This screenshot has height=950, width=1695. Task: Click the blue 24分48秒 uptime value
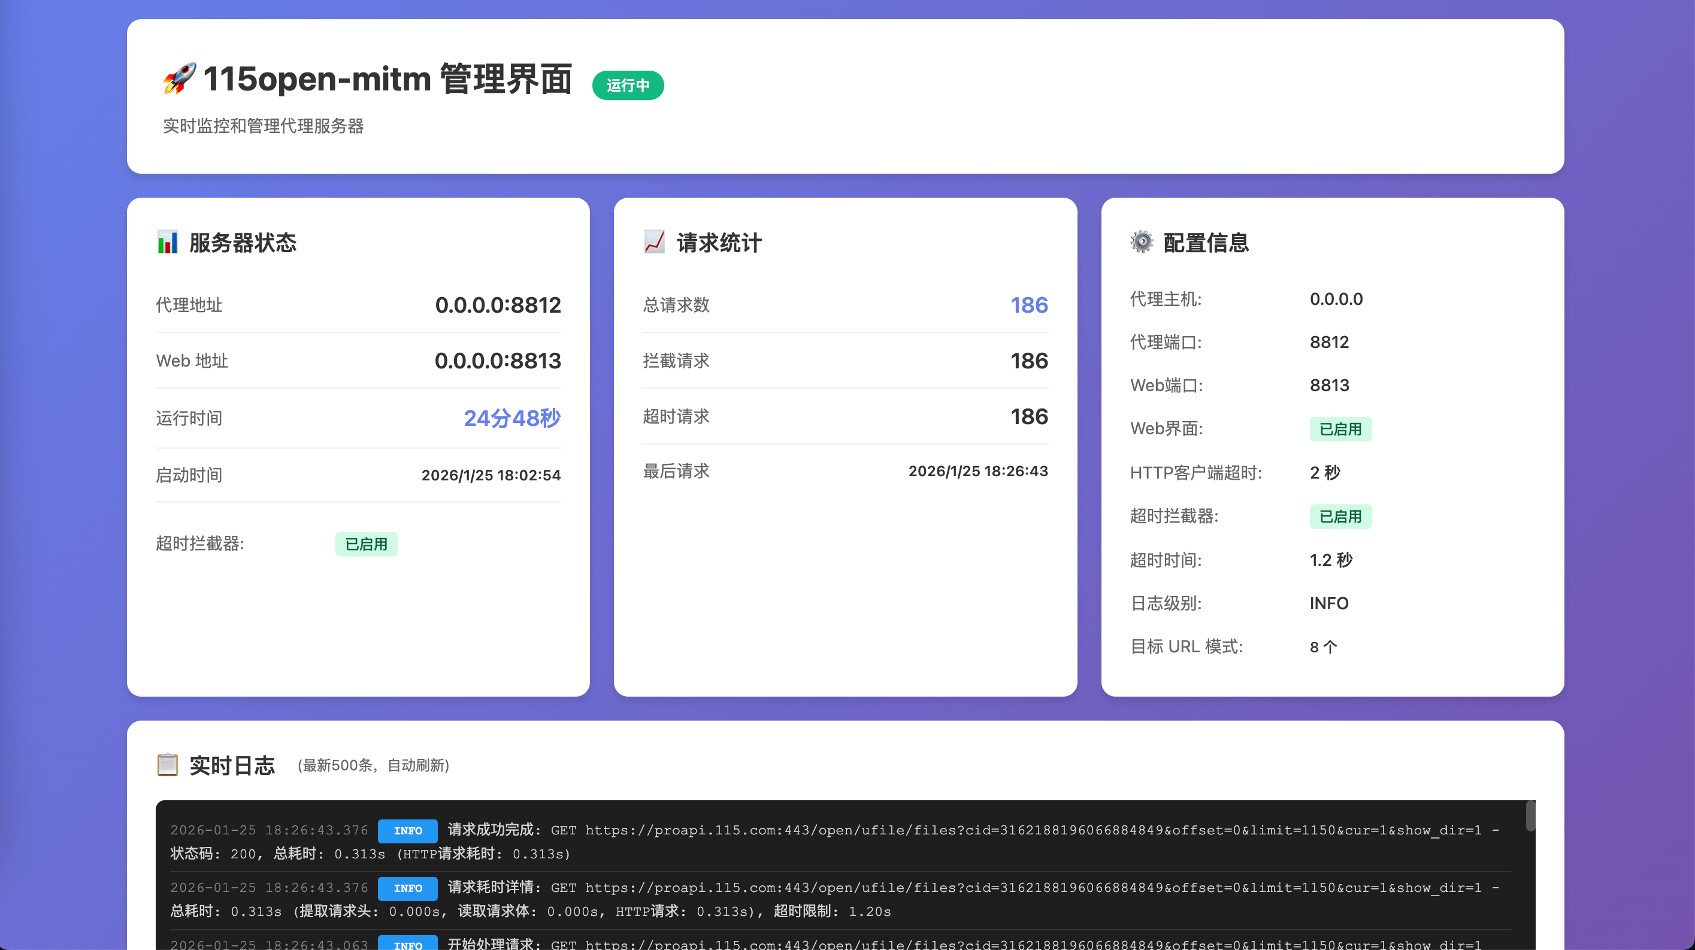pyautogui.click(x=512, y=417)
